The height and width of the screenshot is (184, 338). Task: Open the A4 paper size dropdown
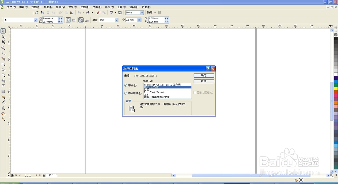tap(36, 20)
